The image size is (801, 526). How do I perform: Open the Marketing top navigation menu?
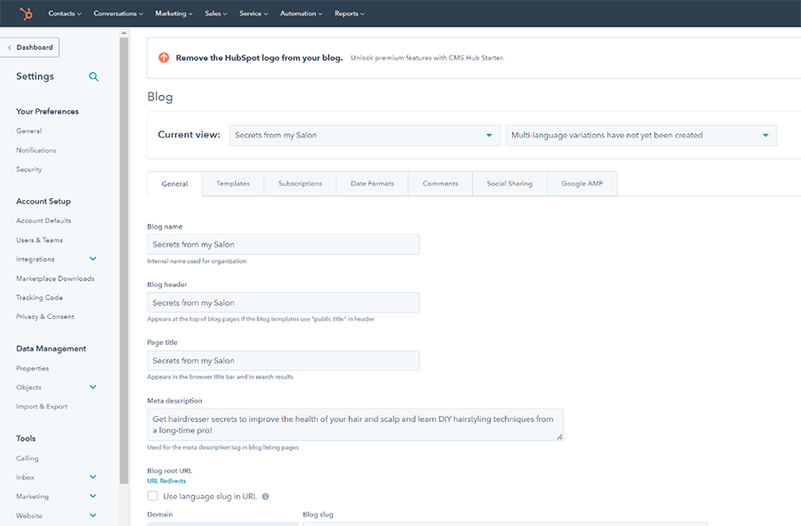pos(174,14)
